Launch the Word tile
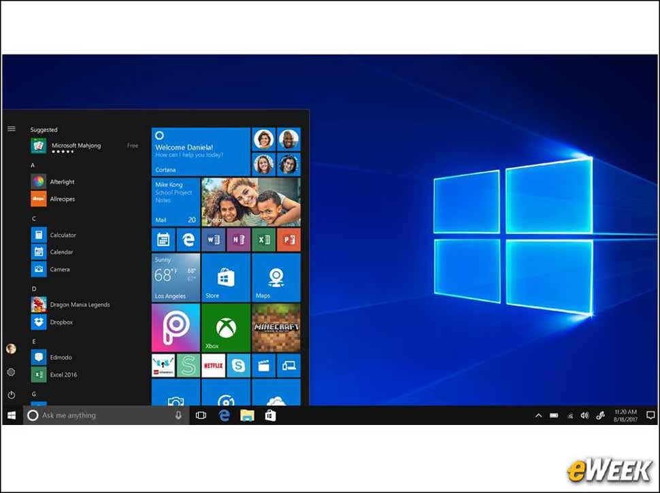 click(214, 240)
